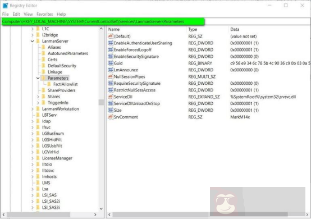
Task: Open the File menu
Action: click(x=6, y=14)
